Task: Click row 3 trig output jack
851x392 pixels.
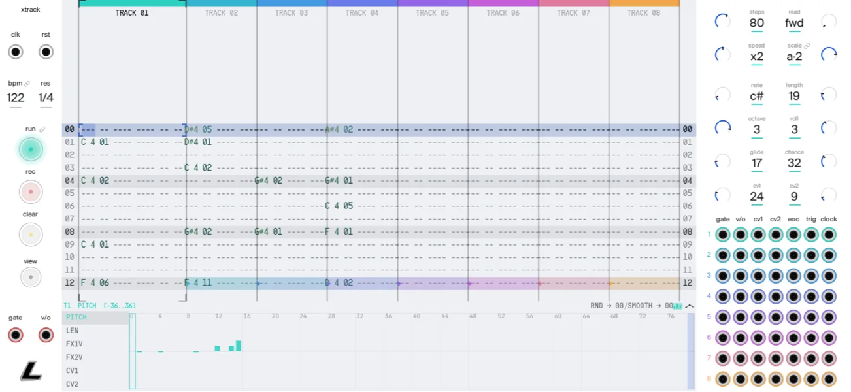Action: click(x=811, y=276)
